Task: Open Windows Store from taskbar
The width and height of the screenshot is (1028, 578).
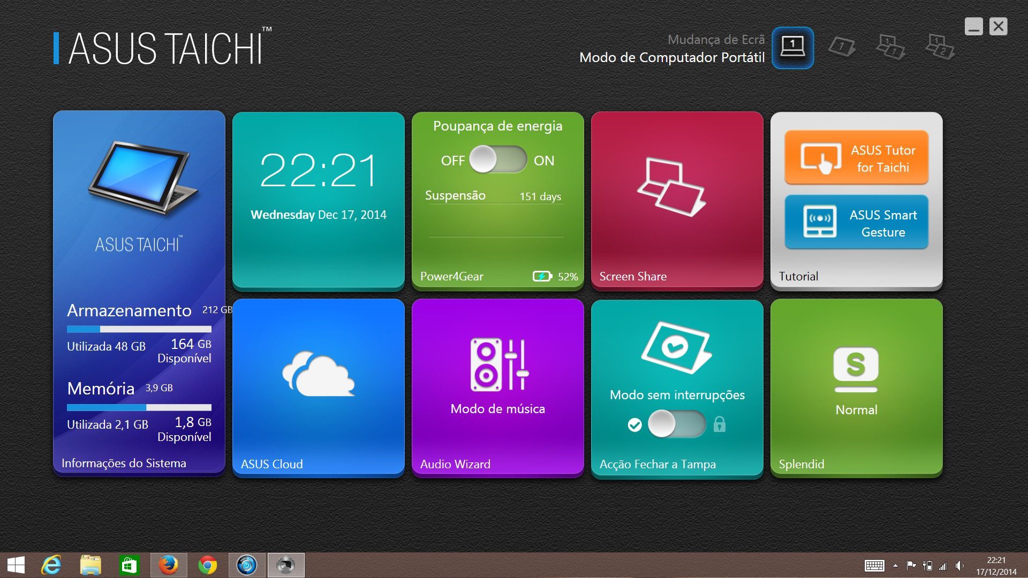Action: point(129,565)
